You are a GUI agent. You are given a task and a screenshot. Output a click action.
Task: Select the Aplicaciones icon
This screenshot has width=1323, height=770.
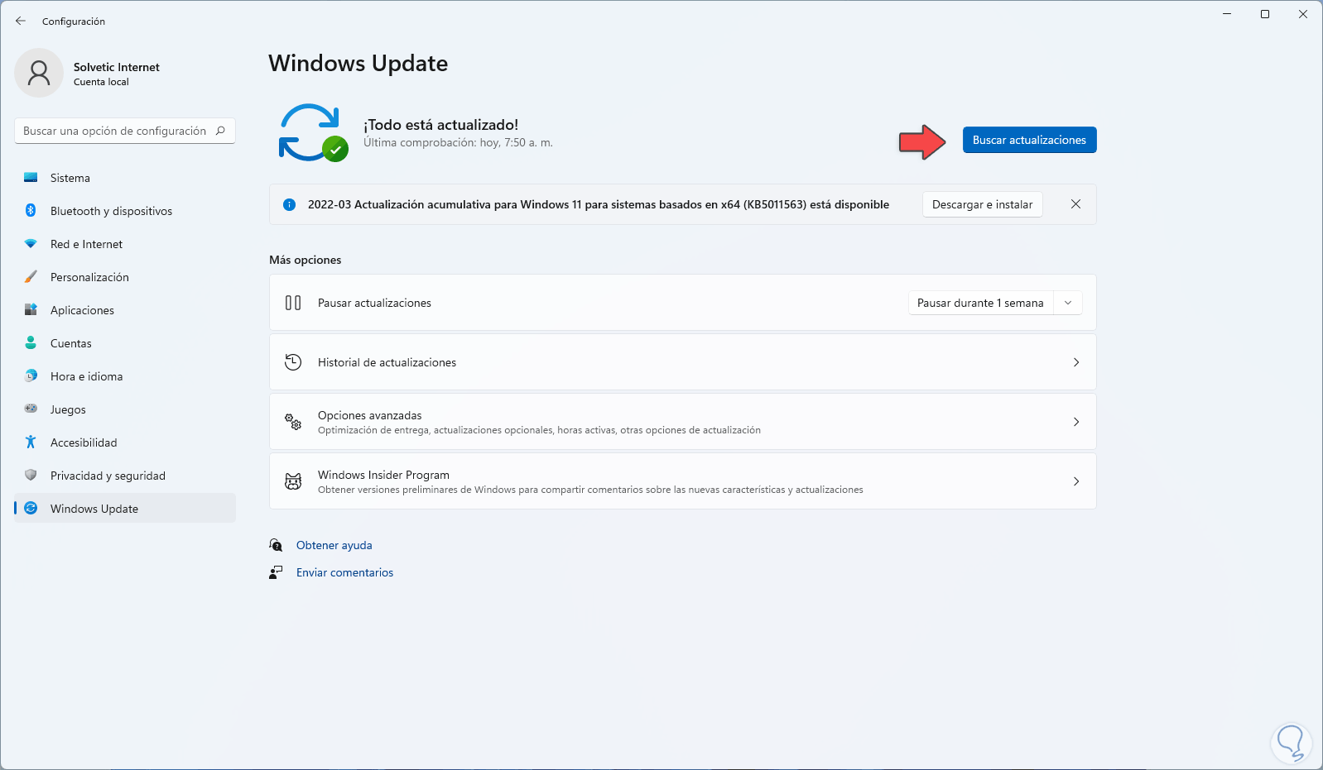coord(31,310)
